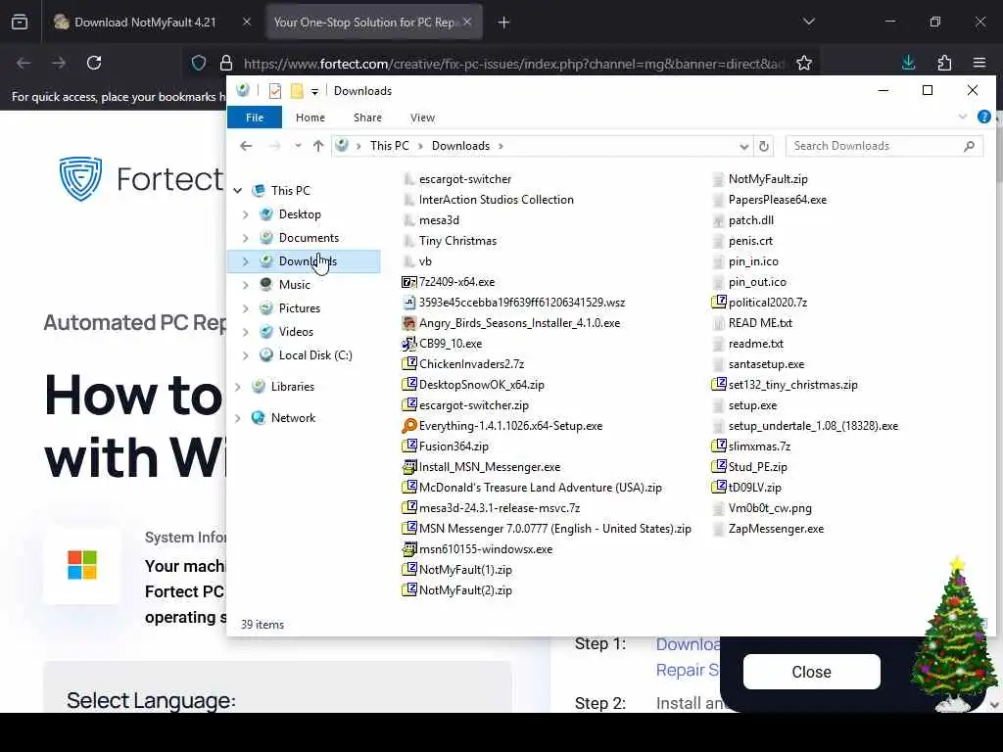The height and width of the screenshot is (752, 1003).
Task: Select ChickenInvaders2.7z archive
Action: [x=463, y=364]
